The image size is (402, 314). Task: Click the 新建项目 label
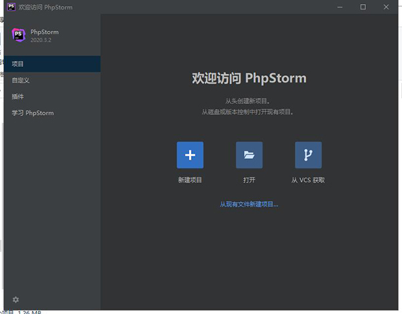(x=190, y=180)
